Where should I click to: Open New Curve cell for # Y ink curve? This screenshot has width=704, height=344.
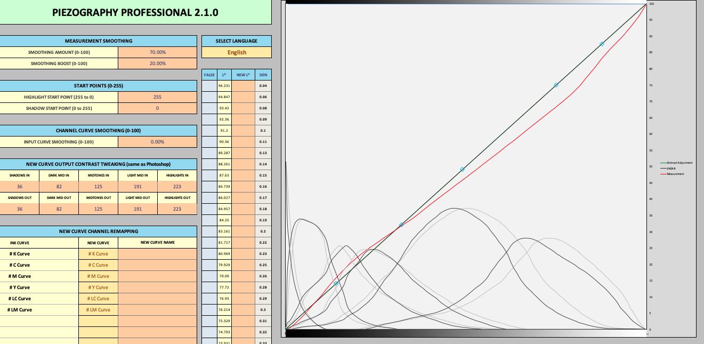[x=98, y=287]
